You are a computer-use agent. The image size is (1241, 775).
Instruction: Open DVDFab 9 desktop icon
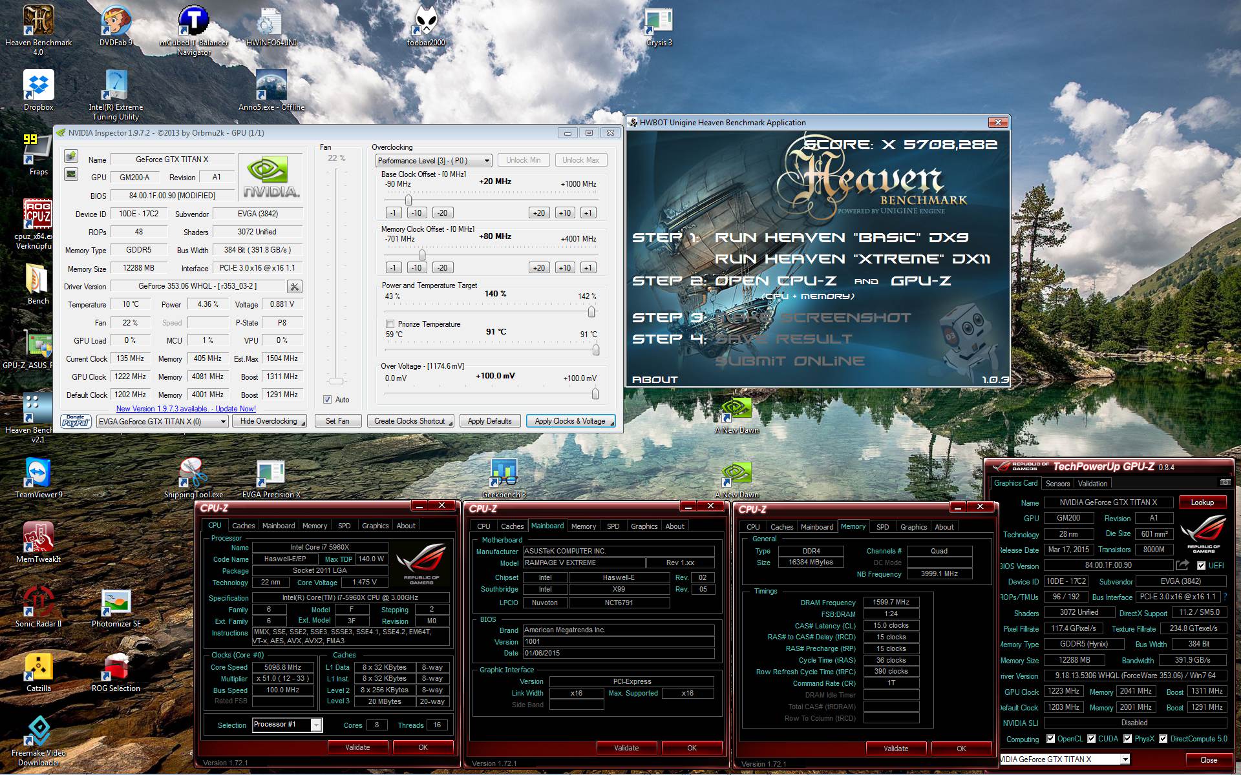(116, 26)
